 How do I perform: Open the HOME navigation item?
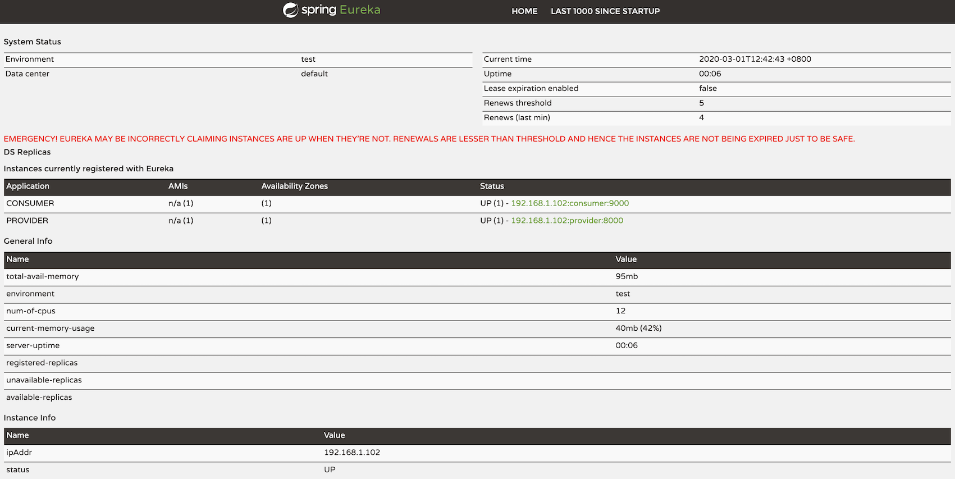tap(524, 11)
